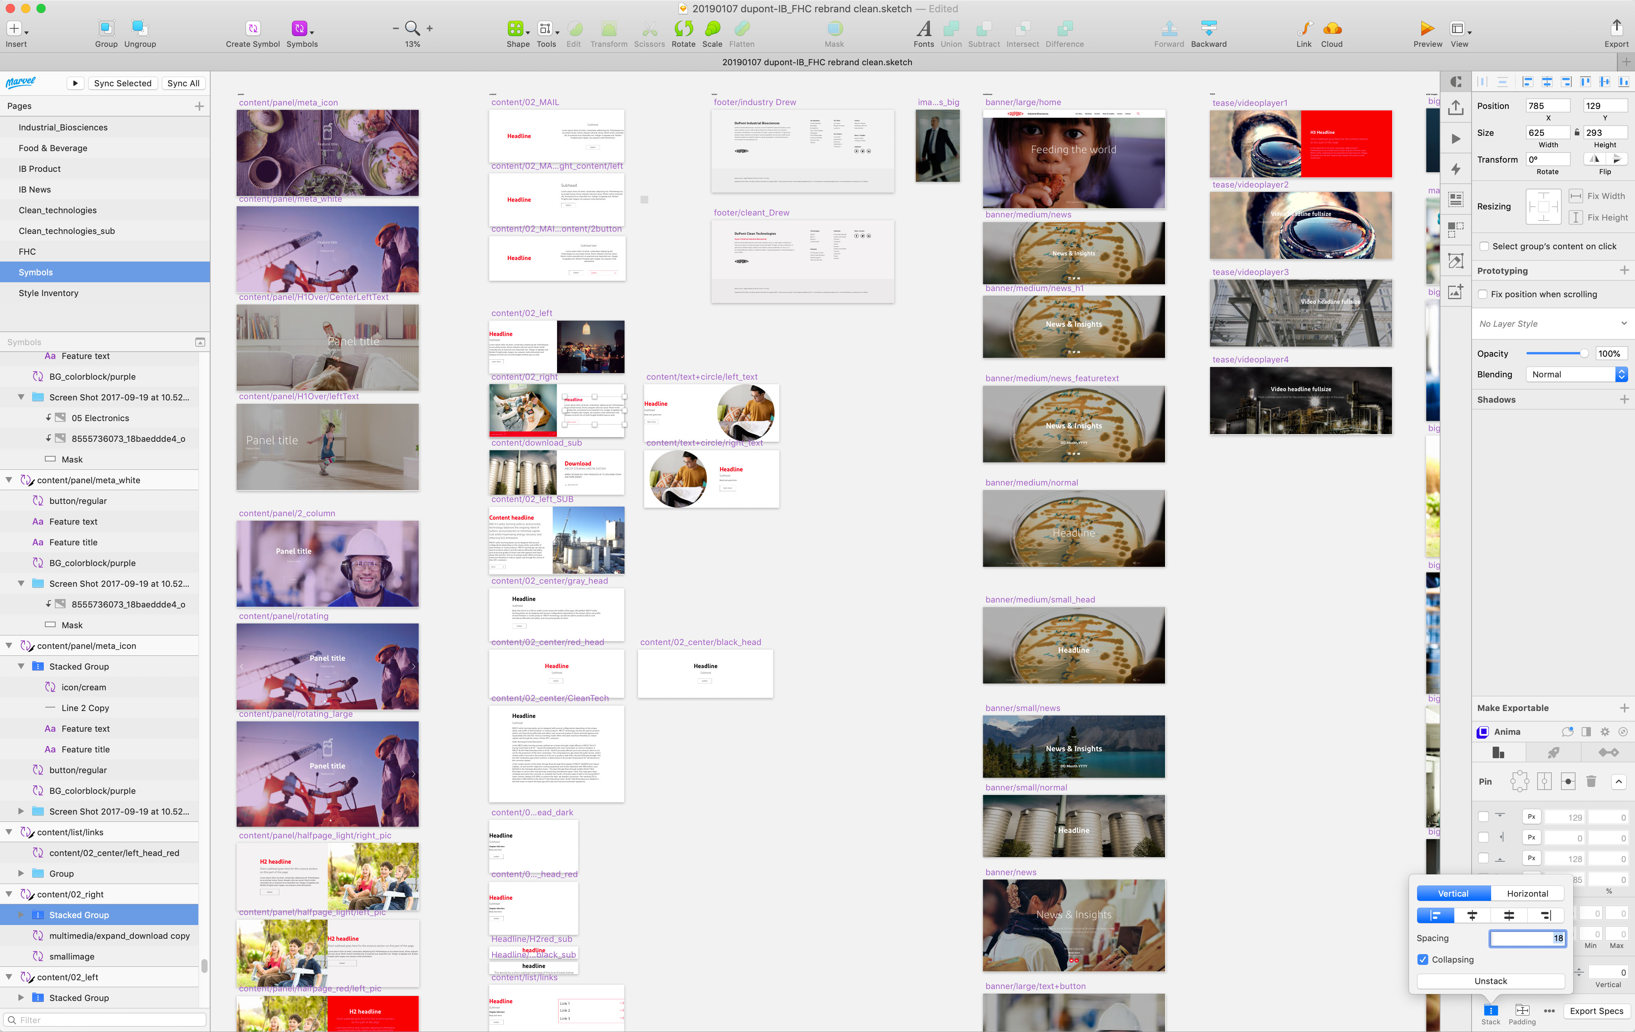Uncheck the Collapsing checkbox

(1423, 960)
